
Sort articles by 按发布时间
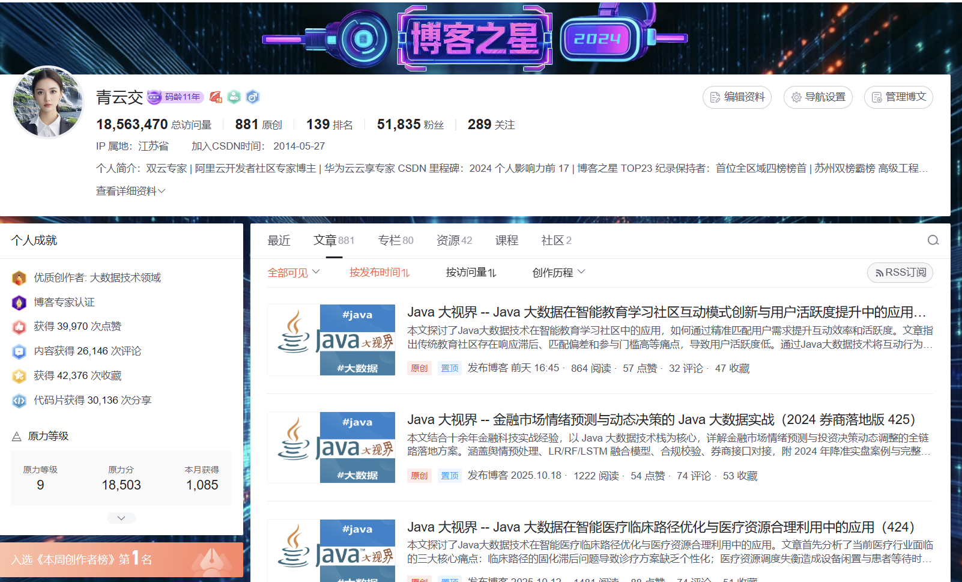380,273
